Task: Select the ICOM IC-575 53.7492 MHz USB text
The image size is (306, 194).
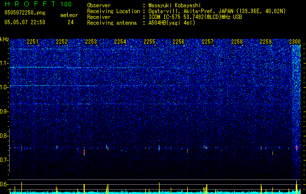Action: coord(196,17)
